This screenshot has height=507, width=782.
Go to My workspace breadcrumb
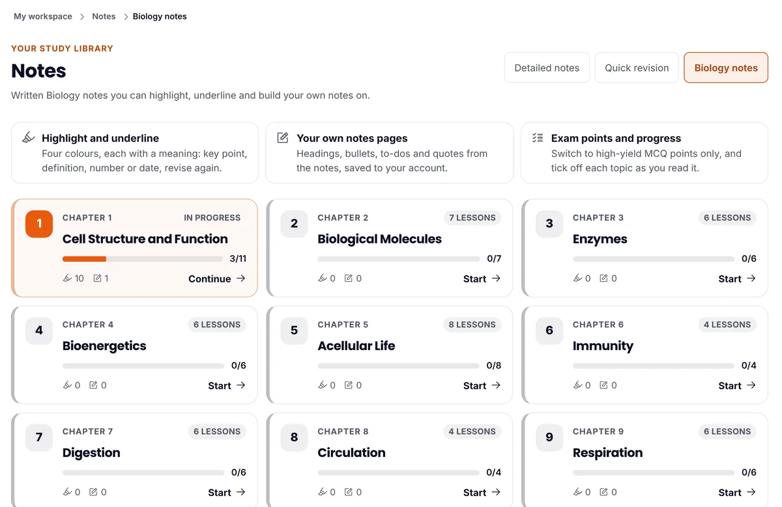pos(43,16)
